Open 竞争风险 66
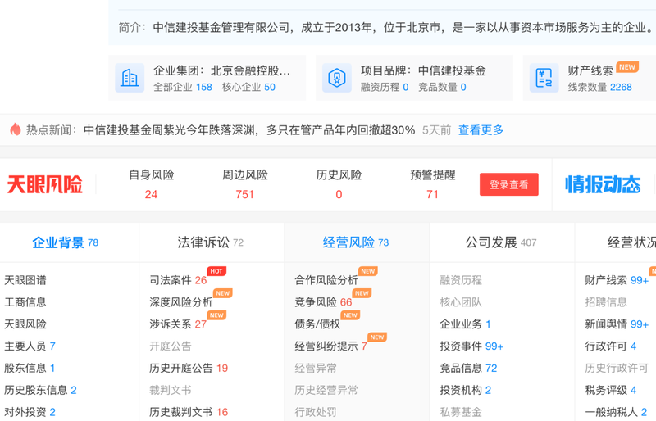656x421 pixels. [x=323, y=302]
